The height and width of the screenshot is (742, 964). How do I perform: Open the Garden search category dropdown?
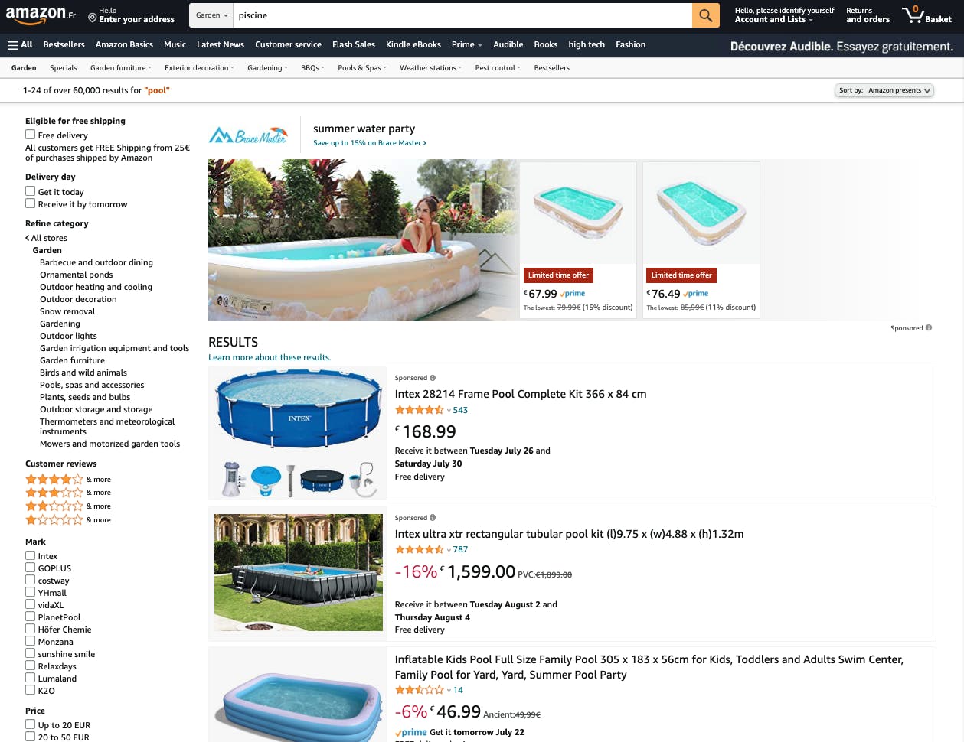[211, 15]
